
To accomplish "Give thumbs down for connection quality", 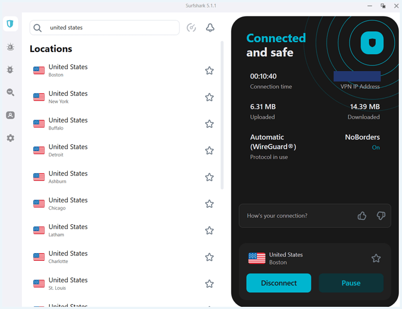I will (x=381, y=215).
